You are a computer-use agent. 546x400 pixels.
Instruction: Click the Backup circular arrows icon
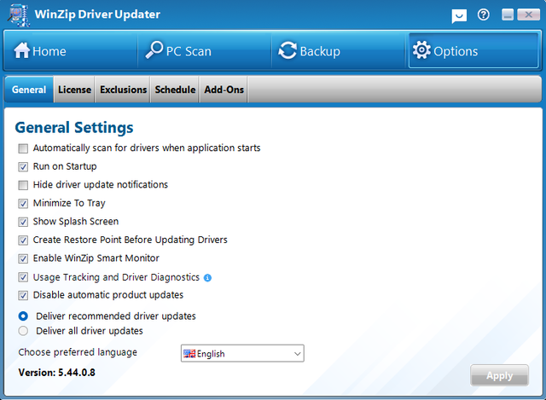tap(288, 50)
